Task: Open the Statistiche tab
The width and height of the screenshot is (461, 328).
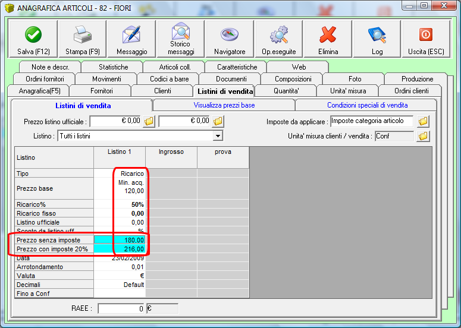Action: pyautogui.click(x=113, y=67)
